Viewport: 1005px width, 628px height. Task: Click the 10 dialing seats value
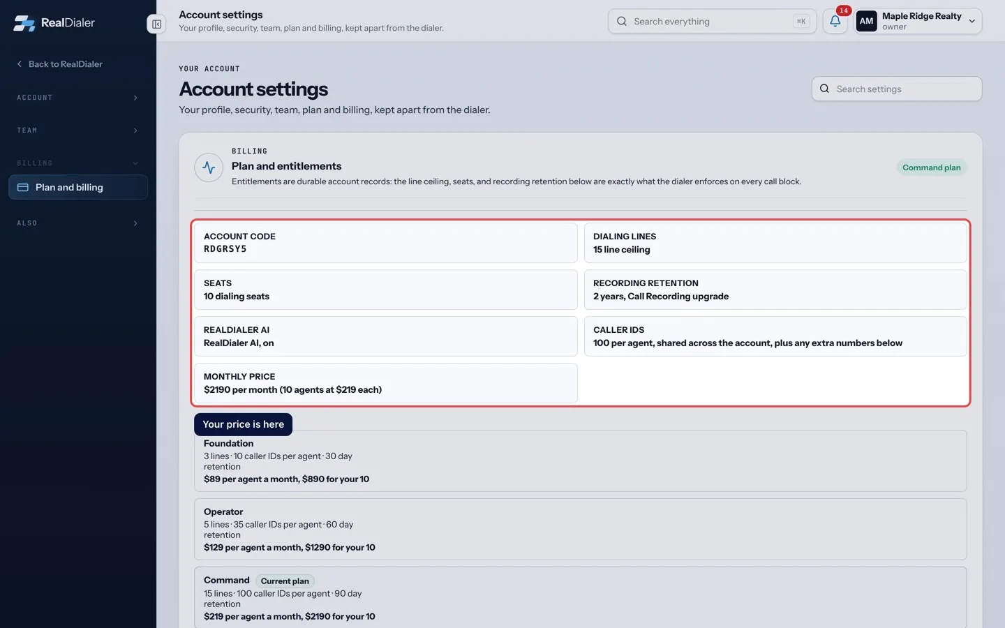[x=237, y=297]
